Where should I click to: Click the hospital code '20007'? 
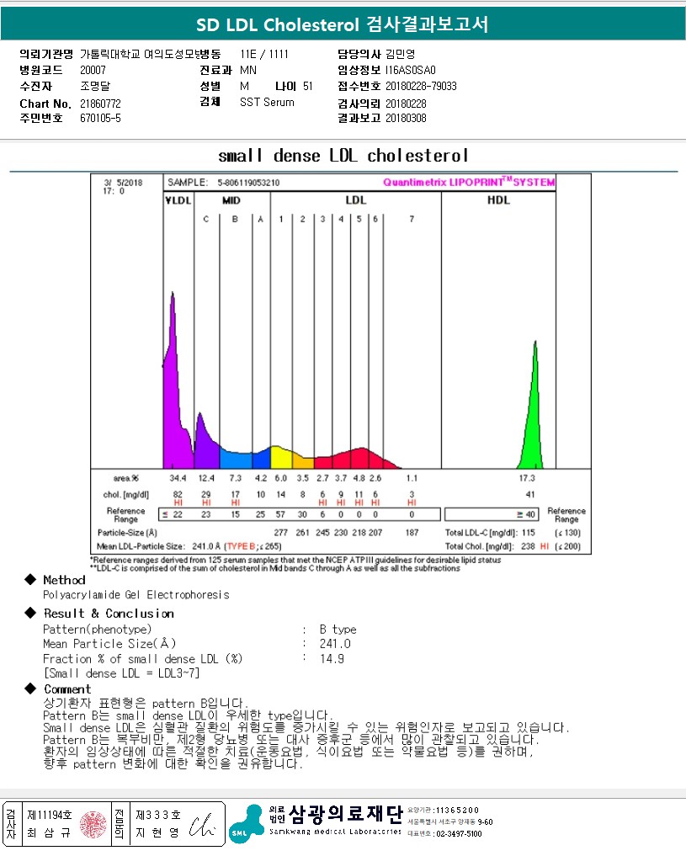[93, 70]
